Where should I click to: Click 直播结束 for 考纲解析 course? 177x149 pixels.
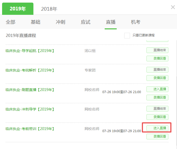157,70
